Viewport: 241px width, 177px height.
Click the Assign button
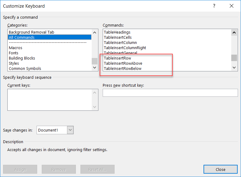click(20, 169)
